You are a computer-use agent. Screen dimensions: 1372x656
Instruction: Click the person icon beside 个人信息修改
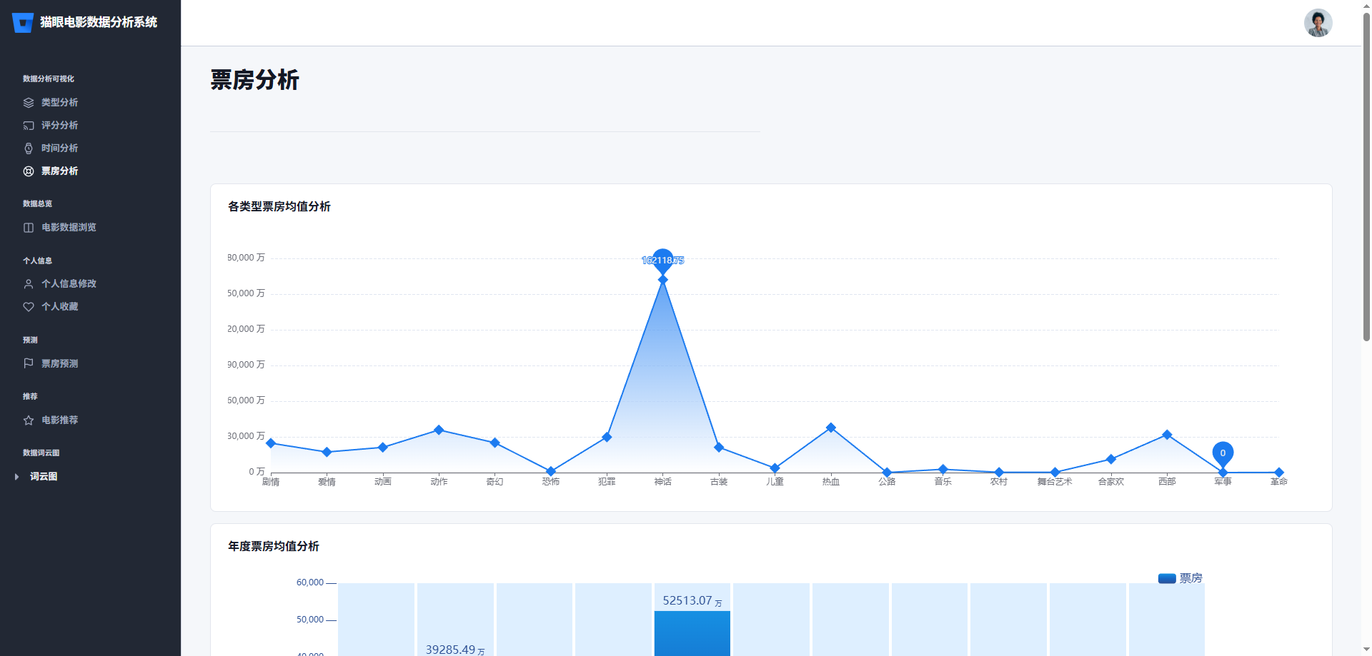click(29, 284)
